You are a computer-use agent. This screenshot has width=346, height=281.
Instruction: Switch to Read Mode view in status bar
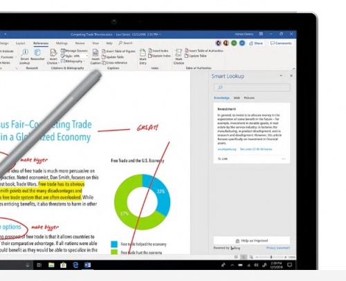point(236,257)
